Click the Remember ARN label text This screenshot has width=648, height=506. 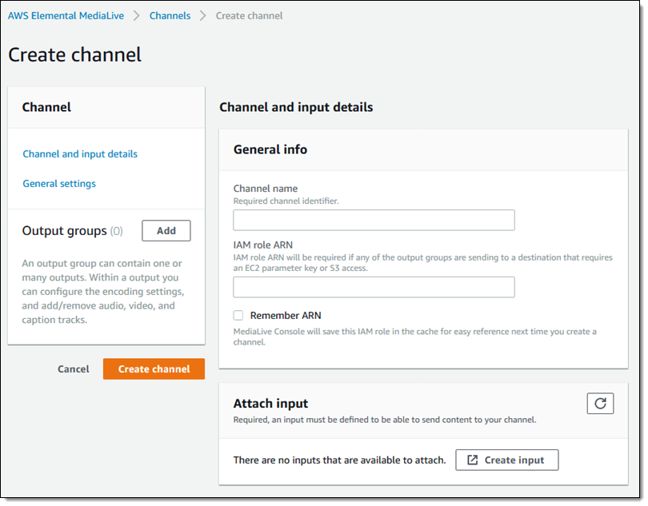(x=286, y=315)
